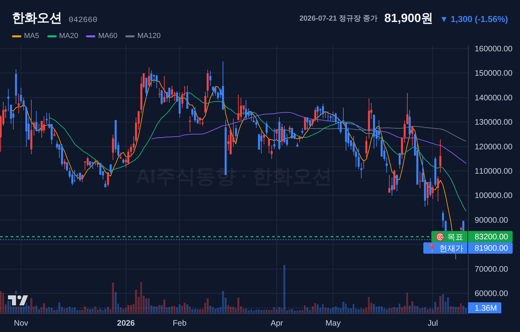Click the closing price 81,900원
The height and width of the screenshot is (332, 520).
tap(408, 18)
